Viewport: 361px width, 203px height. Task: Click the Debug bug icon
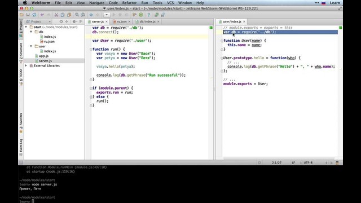[x=120, y=15]
